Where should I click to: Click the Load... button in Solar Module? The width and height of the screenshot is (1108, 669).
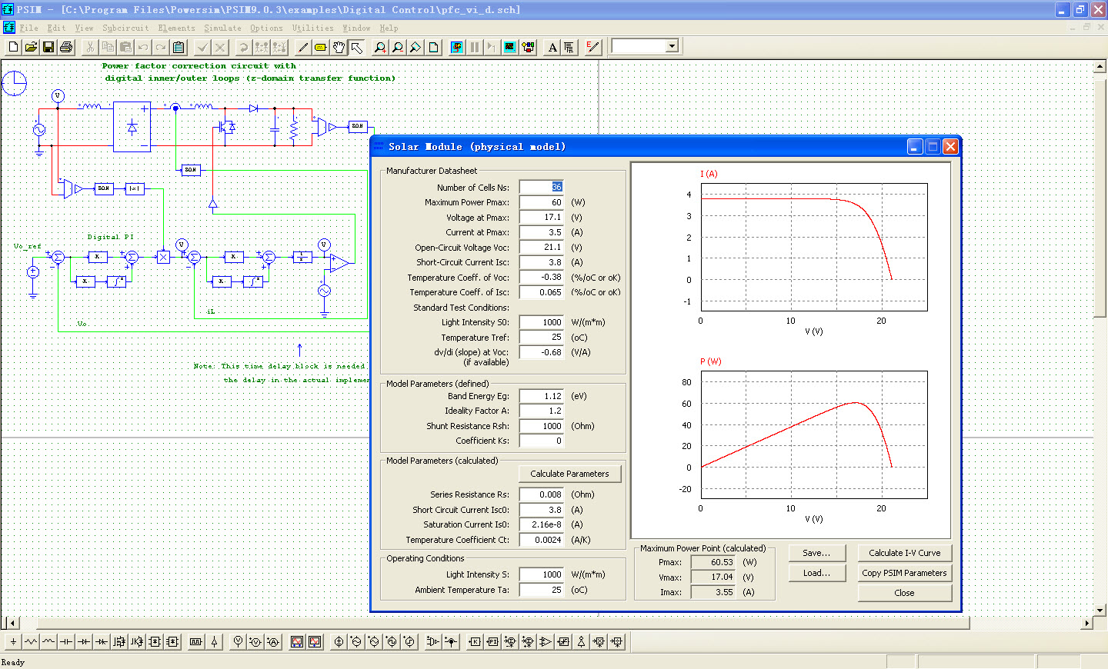click(816, 573)
